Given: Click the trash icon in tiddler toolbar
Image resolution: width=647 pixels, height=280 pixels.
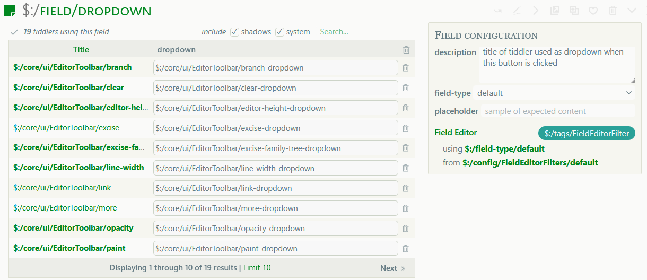Looking at the screenshot, I should [x=613, y=11].
